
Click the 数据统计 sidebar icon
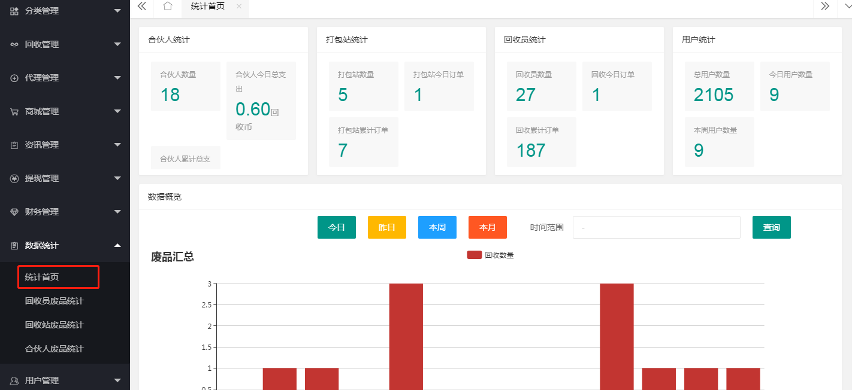pyautogui.click(x=14, y=245)
